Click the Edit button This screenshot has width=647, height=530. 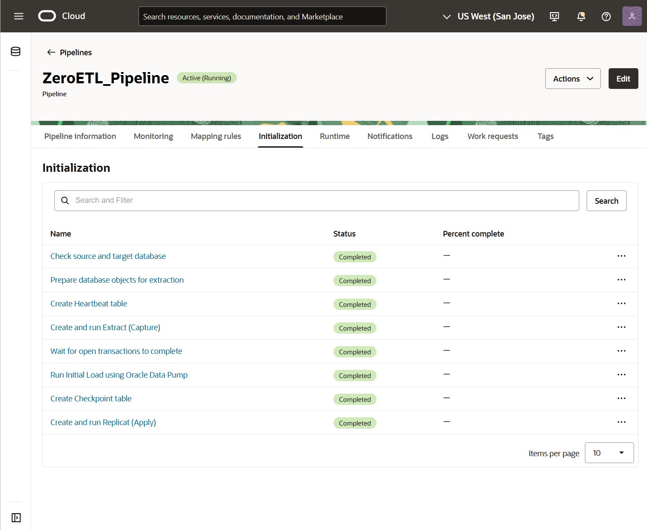coord(623,79)
